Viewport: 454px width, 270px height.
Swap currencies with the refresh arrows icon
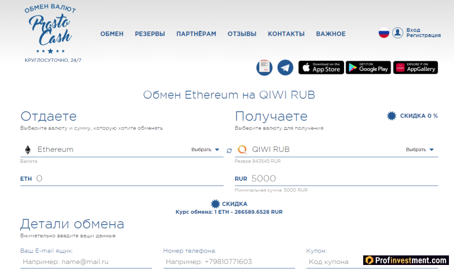(229, 150)
